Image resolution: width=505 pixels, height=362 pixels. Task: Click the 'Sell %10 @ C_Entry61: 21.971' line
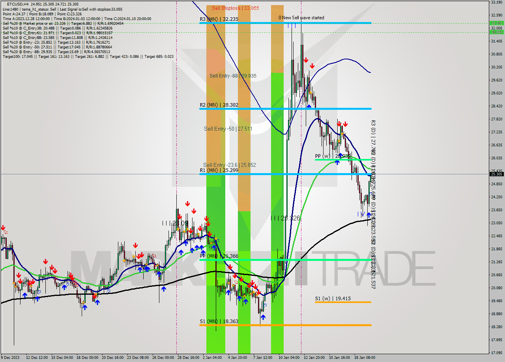click(57, 33)
